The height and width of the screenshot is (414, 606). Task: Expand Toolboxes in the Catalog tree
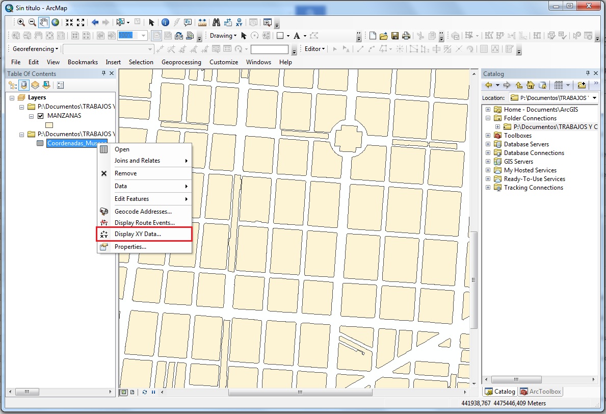click(x=488, y=135)
